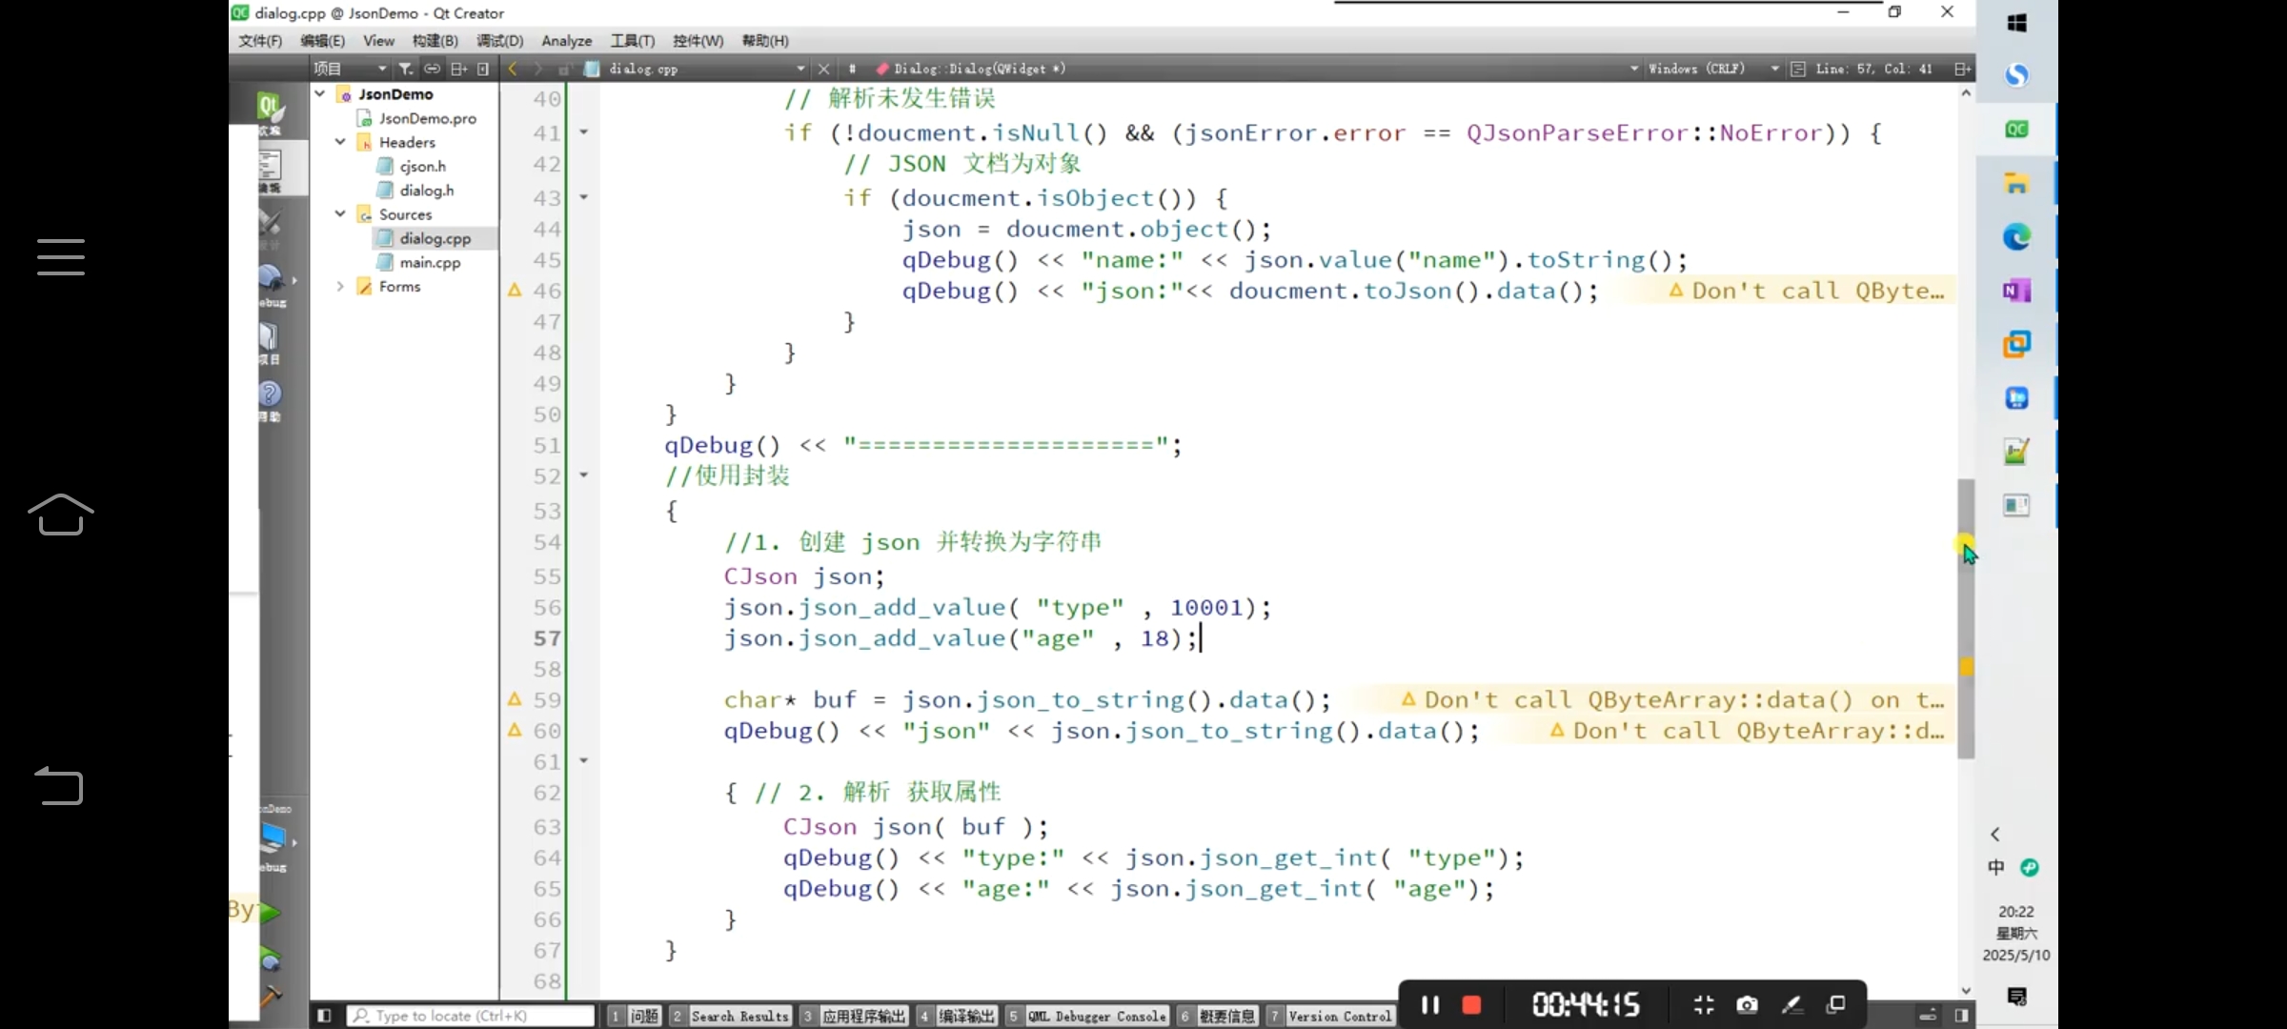
Task: Toggle synchronize with editor link icon
Action: coord(432,69)
